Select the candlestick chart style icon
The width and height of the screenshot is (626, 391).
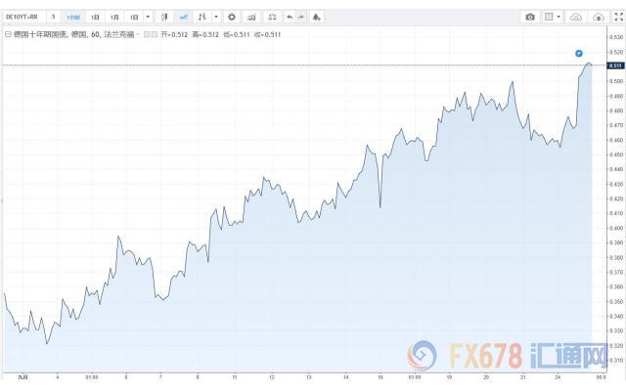pos(164,17)
